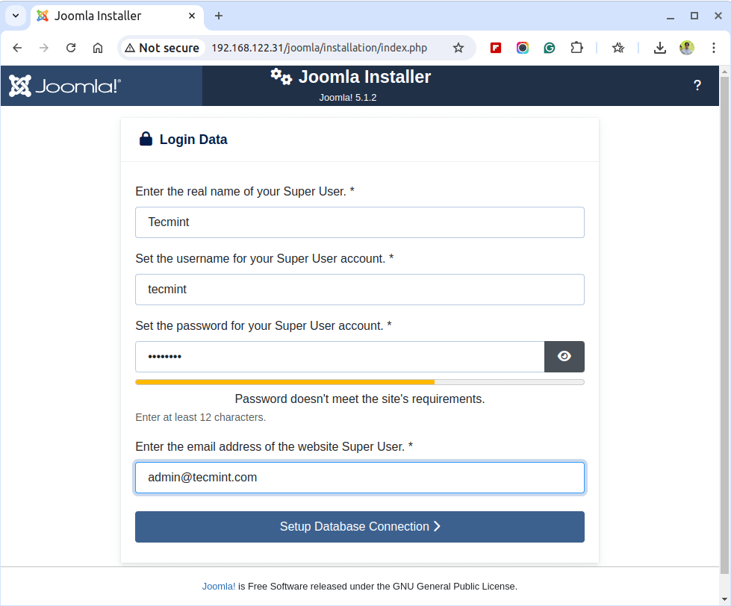This screenshot has width=731, height=606.
Task: Open the profile avatar menu
Action: (687, 48)
